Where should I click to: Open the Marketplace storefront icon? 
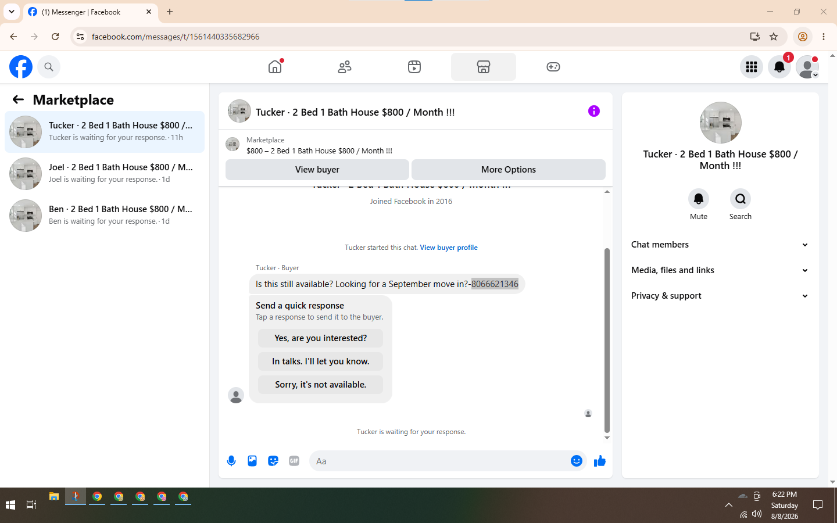484,67
